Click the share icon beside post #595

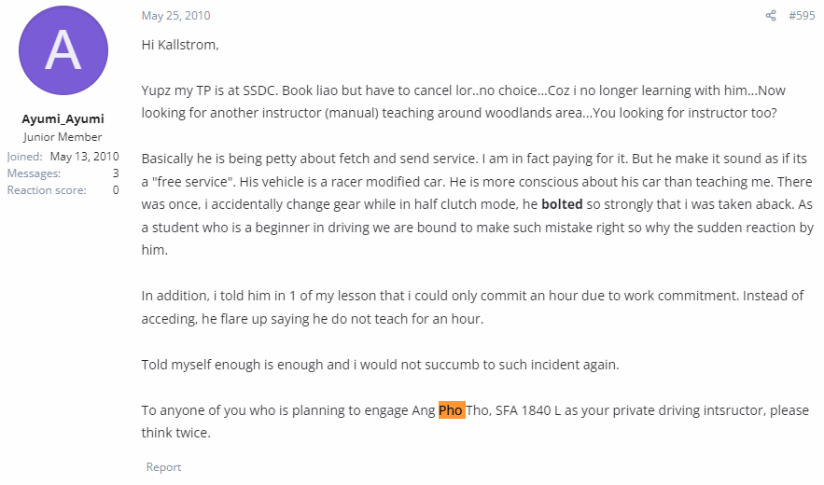pos(771,16)
